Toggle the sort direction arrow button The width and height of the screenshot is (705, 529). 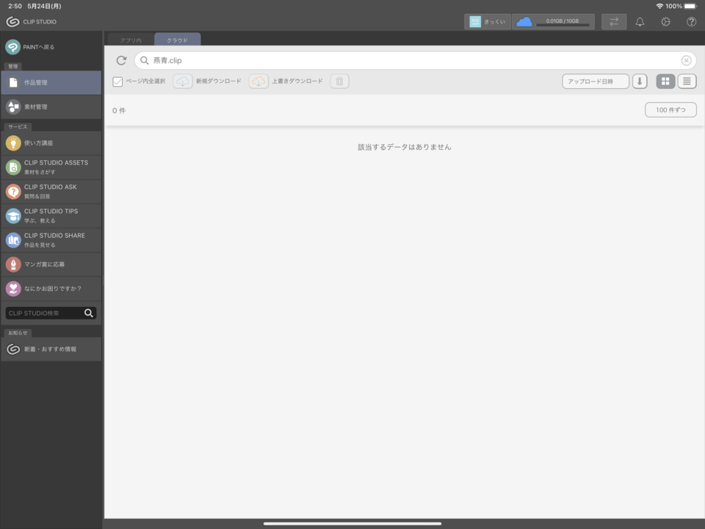pos(639,81)
